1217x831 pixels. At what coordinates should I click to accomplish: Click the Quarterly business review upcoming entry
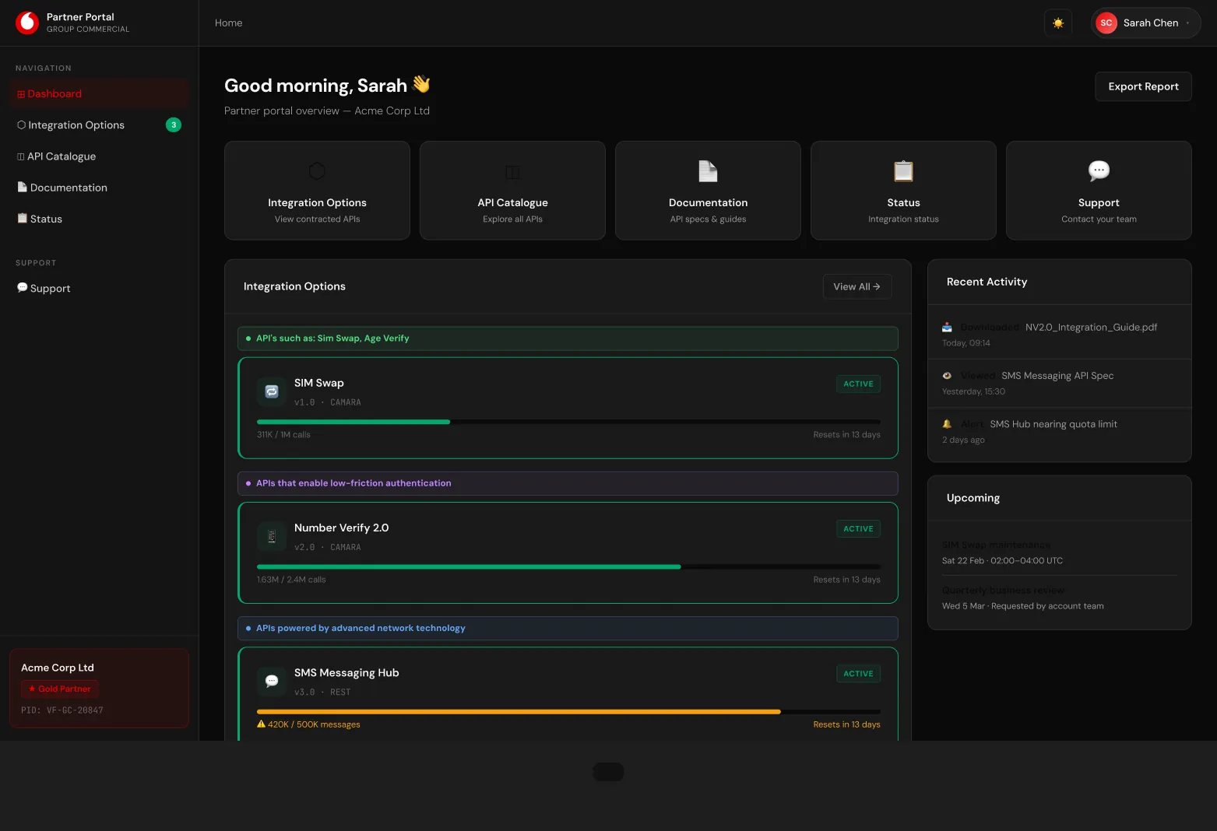(x=1059, y=598)
